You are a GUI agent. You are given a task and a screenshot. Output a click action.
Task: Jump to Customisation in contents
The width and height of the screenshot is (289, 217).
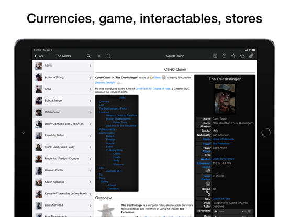point(107,133)
